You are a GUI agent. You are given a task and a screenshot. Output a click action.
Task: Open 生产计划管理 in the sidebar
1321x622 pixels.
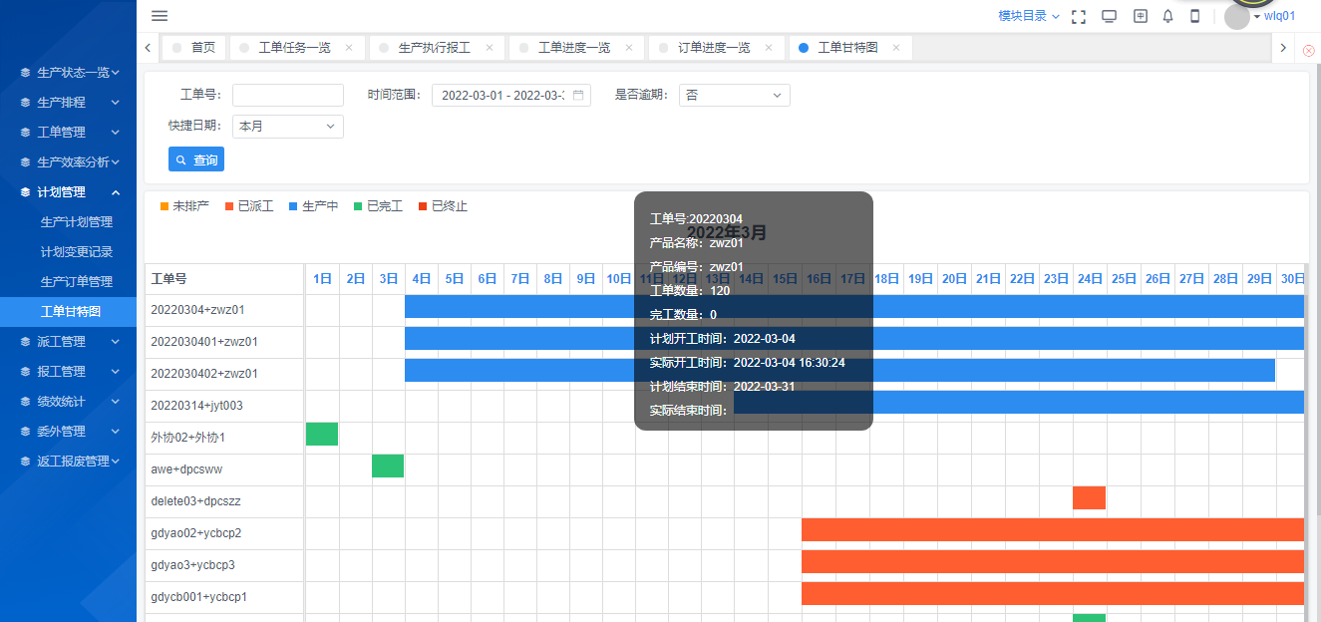(77, 222)
